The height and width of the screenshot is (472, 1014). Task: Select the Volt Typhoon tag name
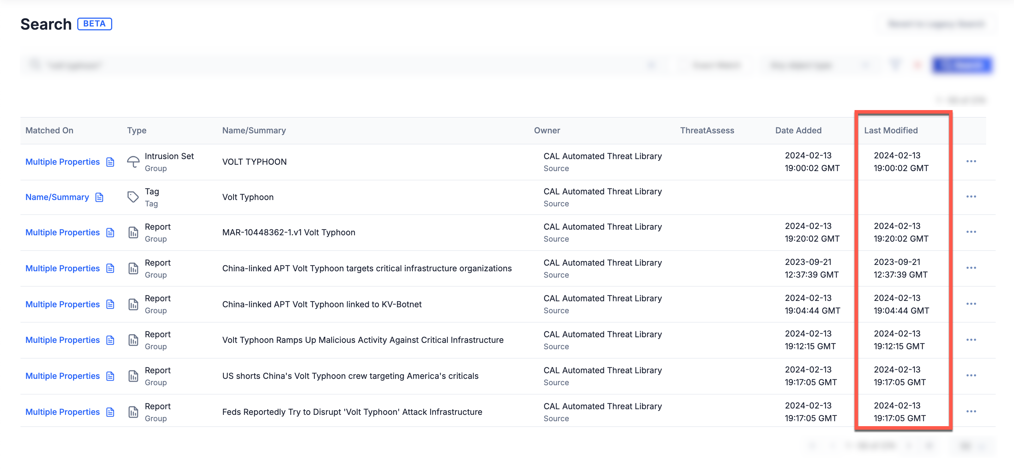[248, 197]
